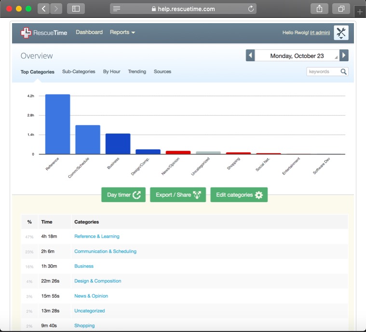Click the 2h 6m time cell
Screen dimensions: 366x332
[48, 251]
